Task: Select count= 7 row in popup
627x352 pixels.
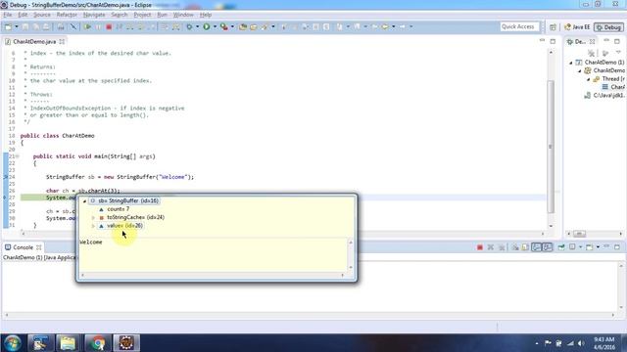Action: point(118,209)
